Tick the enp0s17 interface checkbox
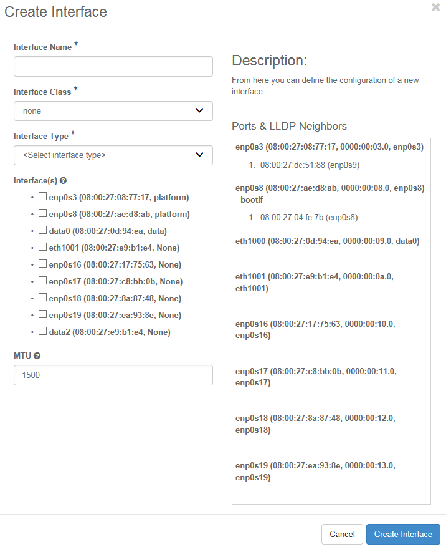446x547 pixels. (x=42, y=281)
